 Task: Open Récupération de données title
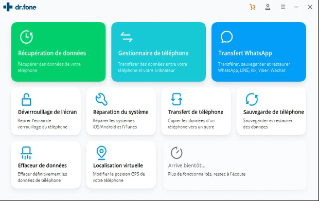[52, 53]
